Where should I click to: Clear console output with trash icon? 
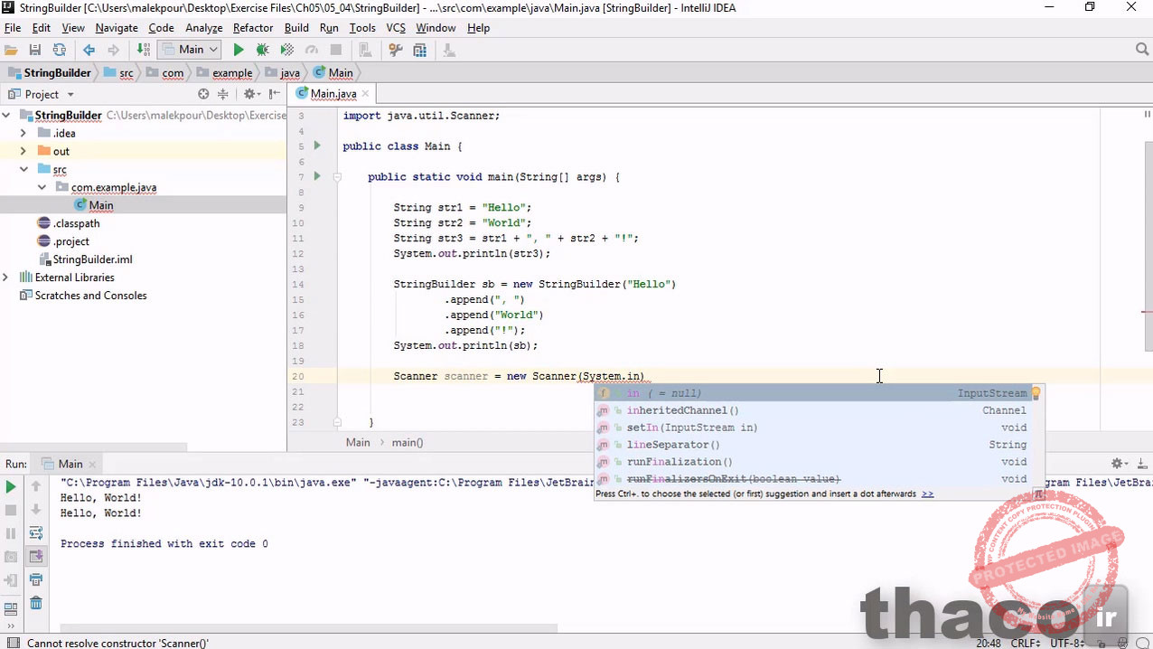point(36,603)
